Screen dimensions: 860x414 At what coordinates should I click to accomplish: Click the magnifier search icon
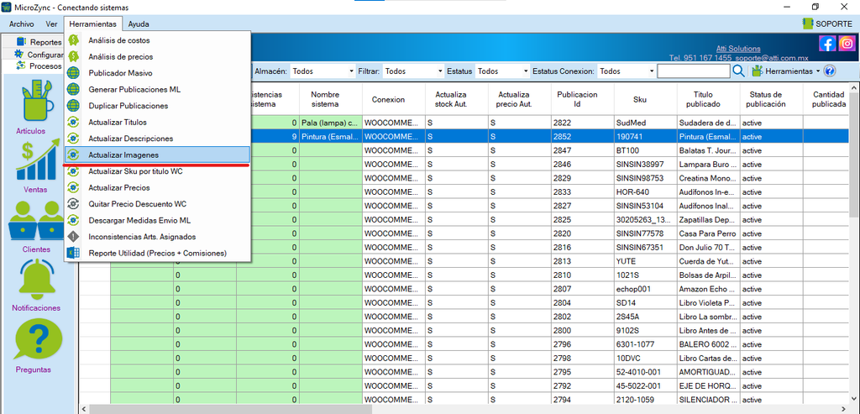pyautogui.click(x=739, y=71)
